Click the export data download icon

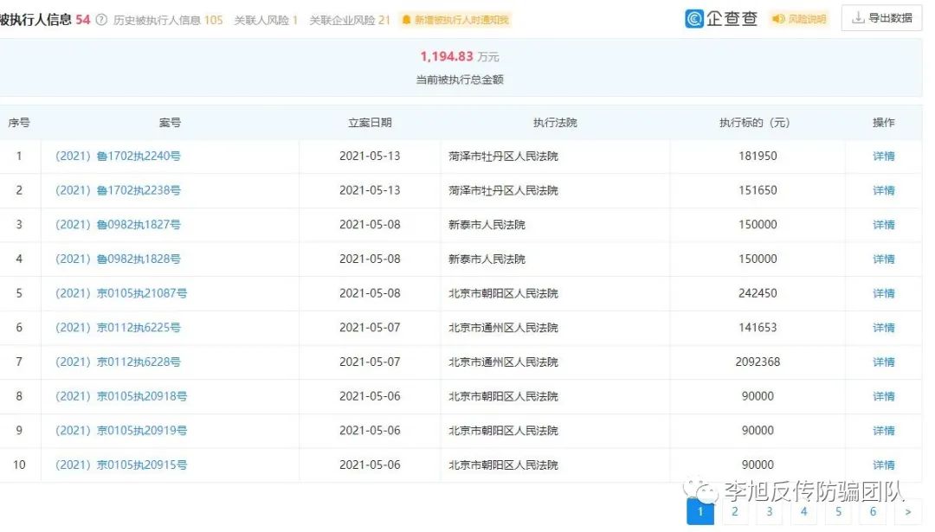[858, 18]
